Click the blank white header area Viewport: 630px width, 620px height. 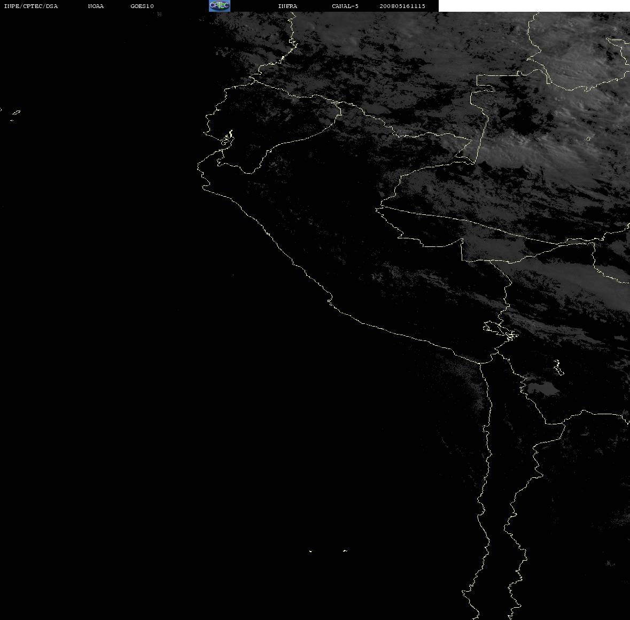pos(534,6)
